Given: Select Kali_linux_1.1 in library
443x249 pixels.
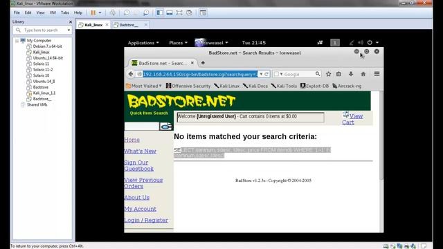Looking at the screenshot, I should (44, 93).
